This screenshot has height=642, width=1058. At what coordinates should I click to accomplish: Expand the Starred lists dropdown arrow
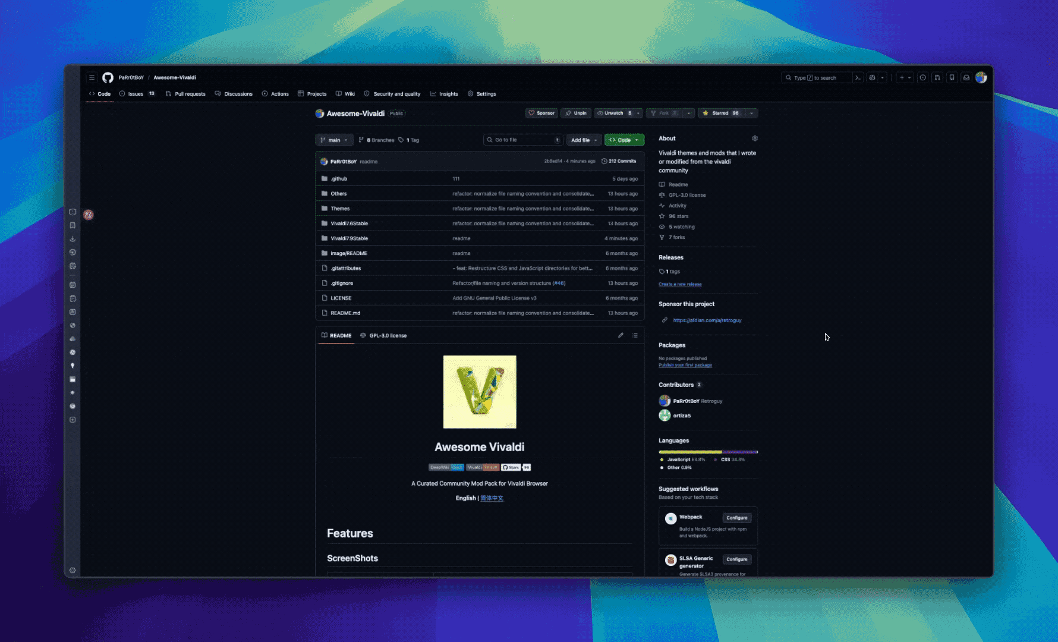click(751, 113)
